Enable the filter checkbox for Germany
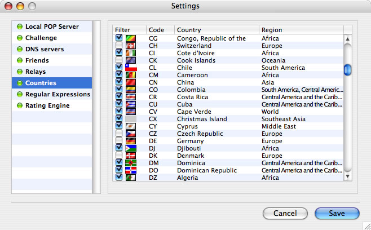The image size is (371, 230). (x=119, y=141)
